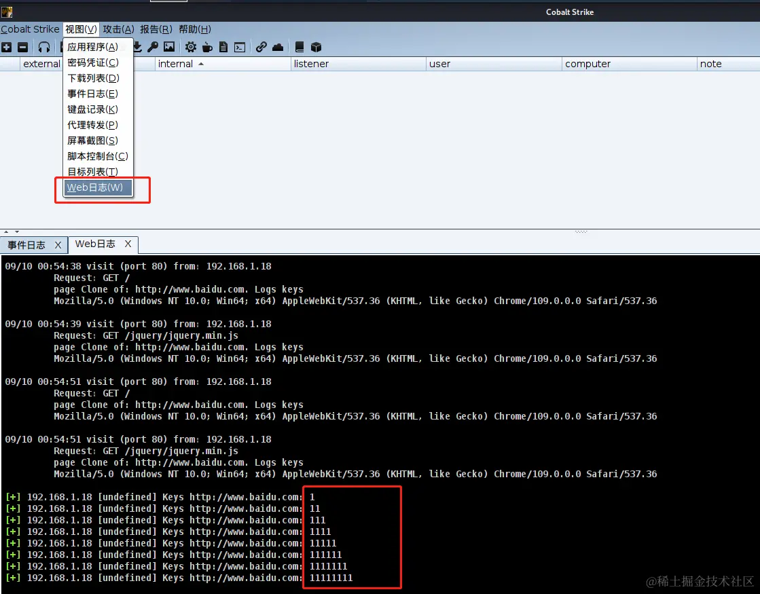Select 下载列表(D) menu entry
The image size is (760, 594).
pos(98,78)
